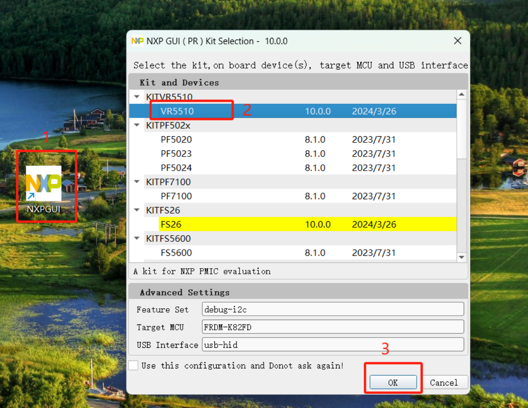
Task: Open the NXPGUI desktop shortcut icon
Action: tap(44, 184)
